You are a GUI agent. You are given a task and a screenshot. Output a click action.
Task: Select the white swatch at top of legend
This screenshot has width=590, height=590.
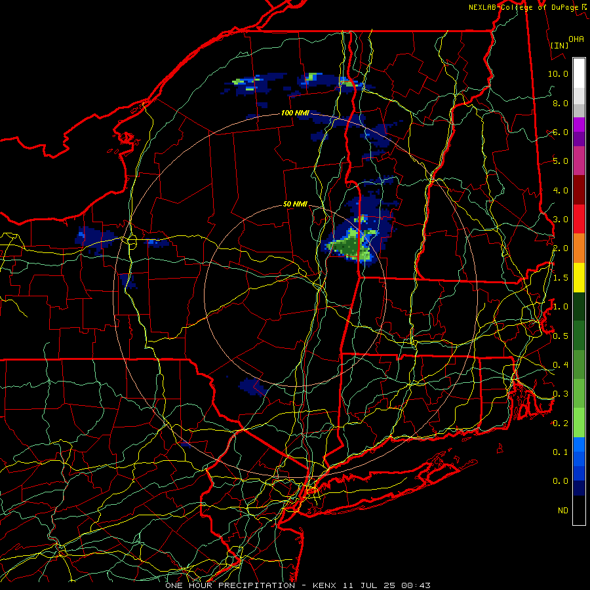tap(579, 73)
